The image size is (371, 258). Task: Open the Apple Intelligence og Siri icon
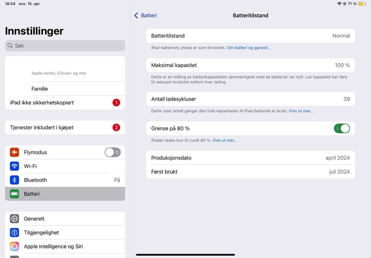(14, 246)
